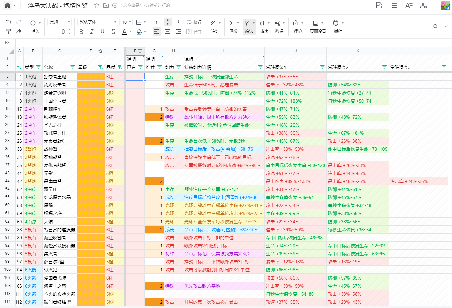The width and height of the screenshot is (452, 308).
Task: Open the 页面设置 menu
Action: point(316,23)
